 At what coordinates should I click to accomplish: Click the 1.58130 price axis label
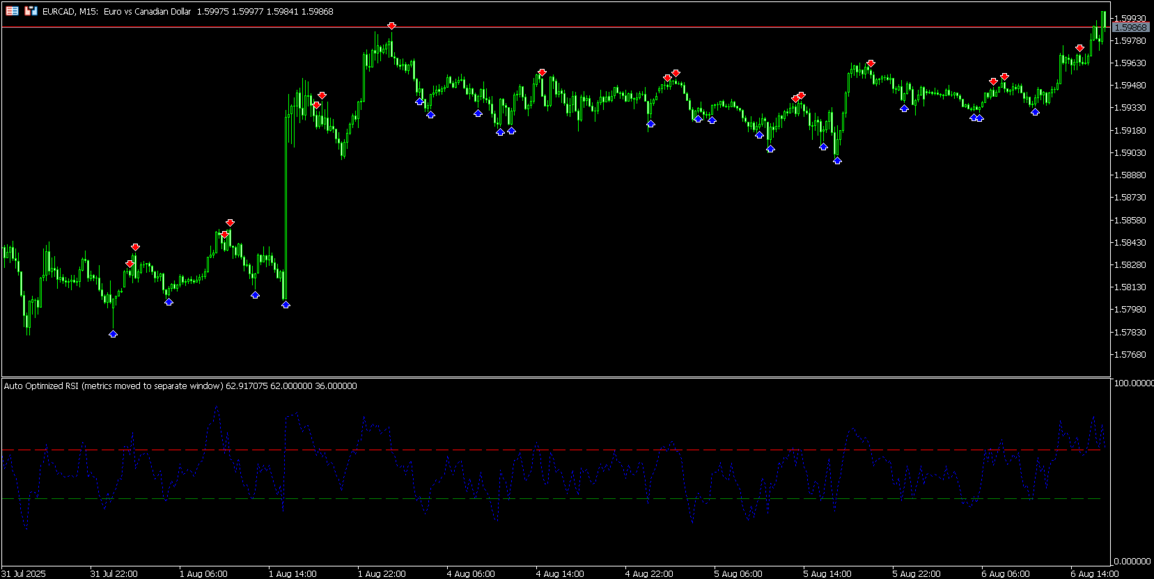[x=1130, y=287]
